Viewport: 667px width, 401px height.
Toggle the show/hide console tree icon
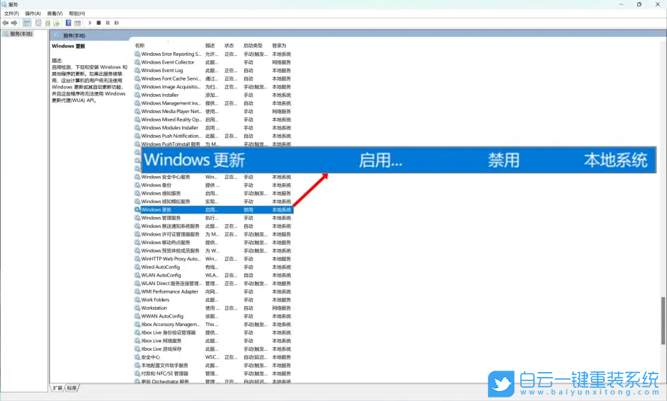coord(27,23)
